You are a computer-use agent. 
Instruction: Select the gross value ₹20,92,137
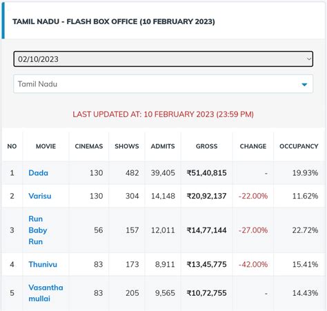[x=206, y=196]
